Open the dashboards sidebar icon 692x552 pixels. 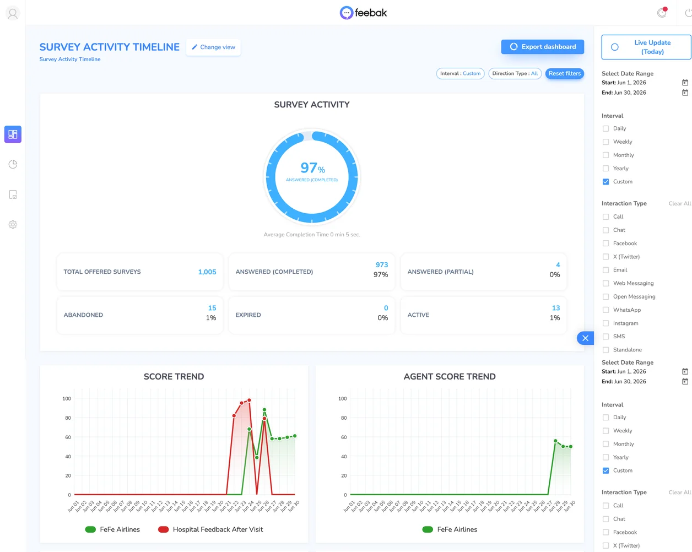pos(13,134)
